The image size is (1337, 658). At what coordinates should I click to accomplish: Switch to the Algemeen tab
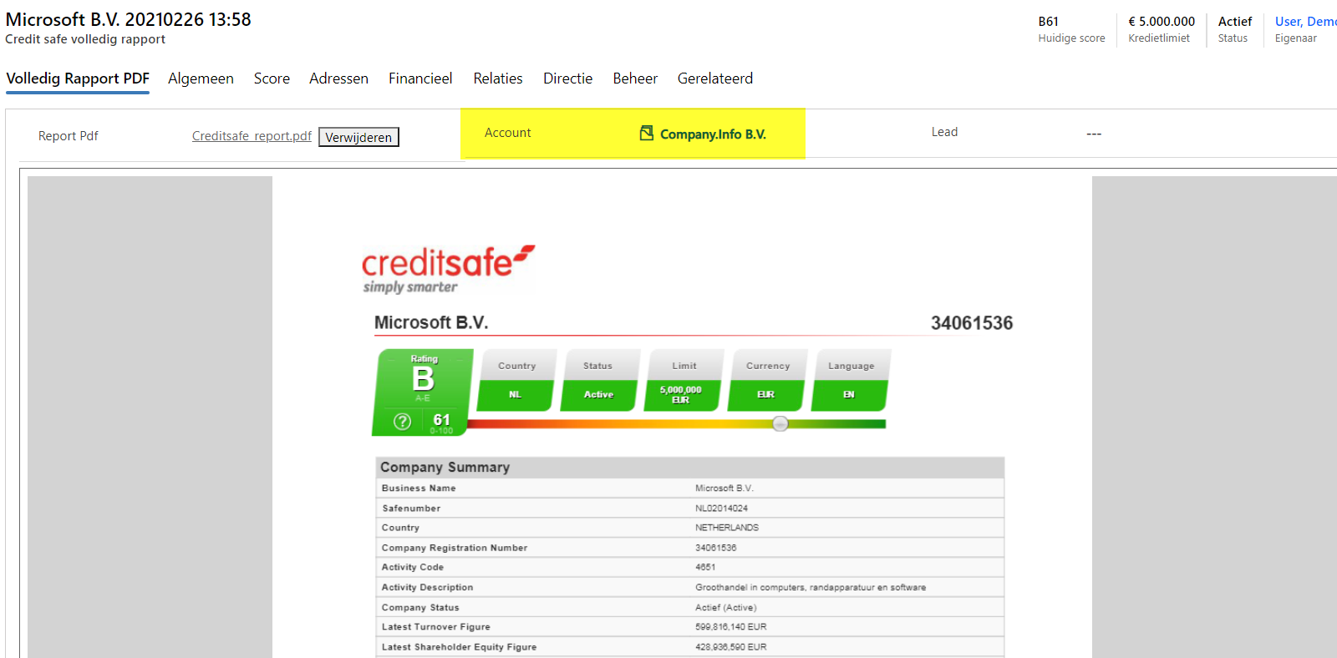point(201,78)
